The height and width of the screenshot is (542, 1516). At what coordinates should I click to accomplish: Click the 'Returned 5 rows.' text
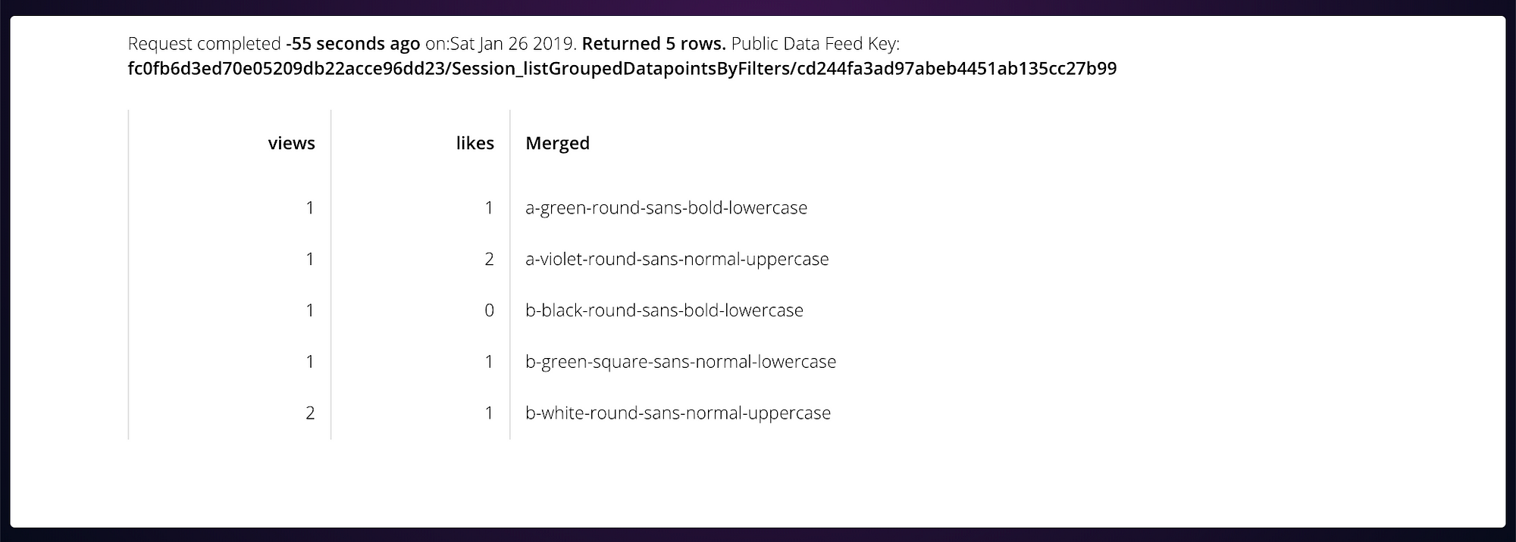click(653, 44)
